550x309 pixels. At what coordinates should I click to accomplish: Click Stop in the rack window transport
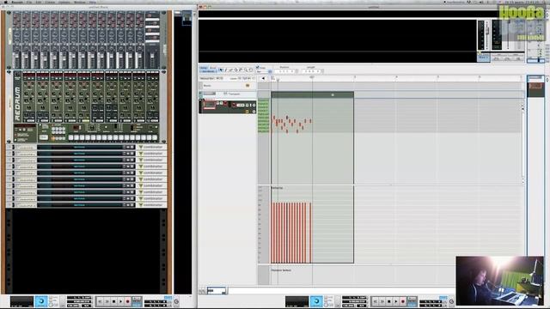click(x=113, y=301)
